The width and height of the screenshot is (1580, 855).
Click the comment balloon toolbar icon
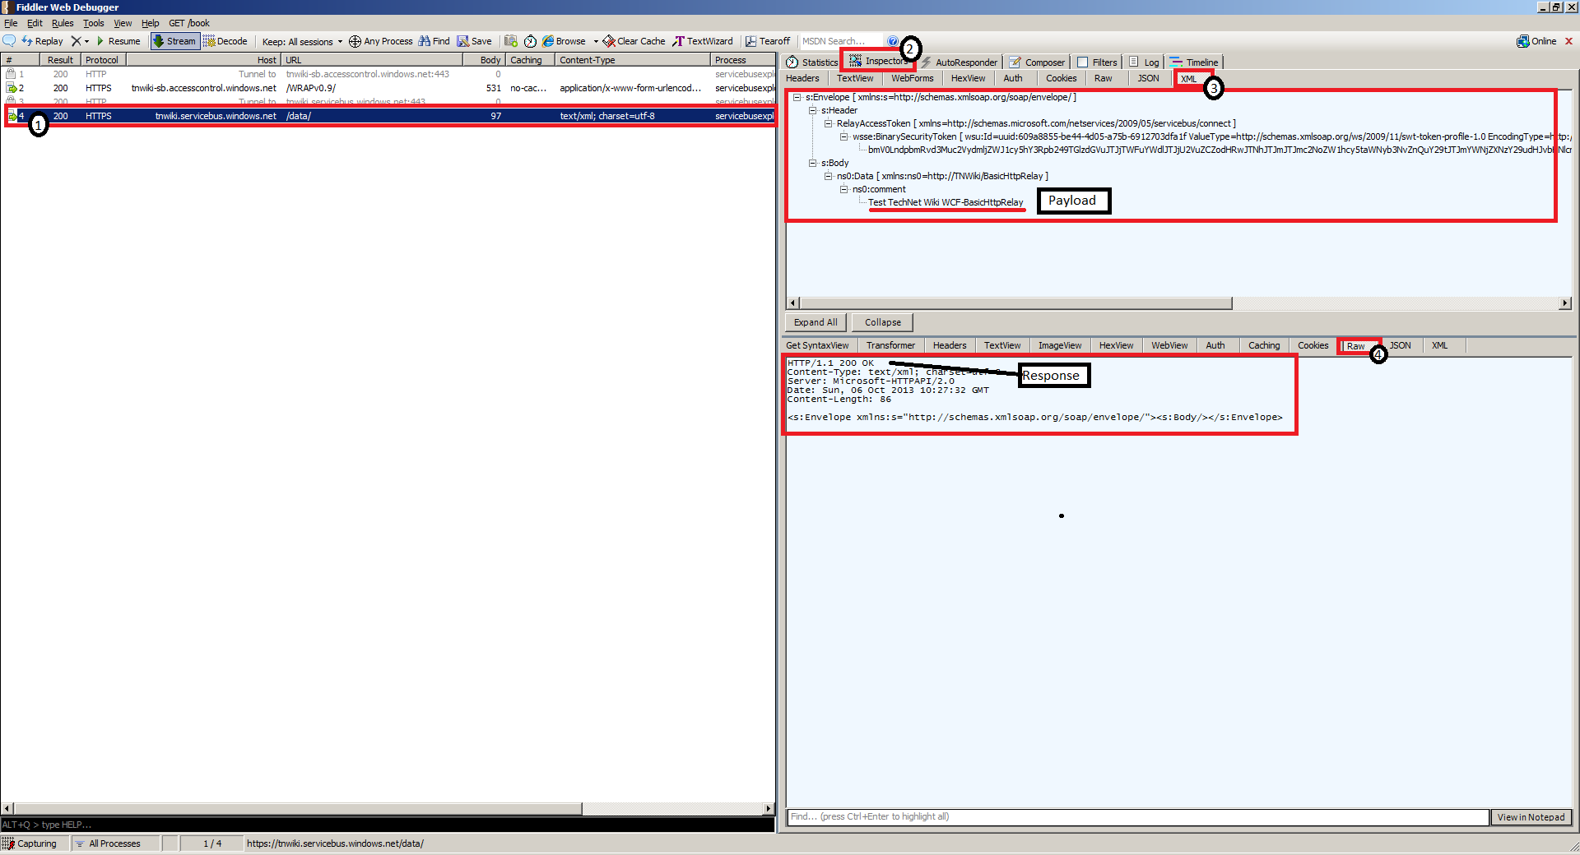point(9,41)
